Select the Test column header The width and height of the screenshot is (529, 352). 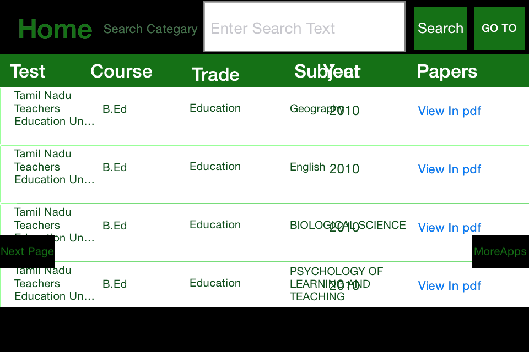pos(28,71)
